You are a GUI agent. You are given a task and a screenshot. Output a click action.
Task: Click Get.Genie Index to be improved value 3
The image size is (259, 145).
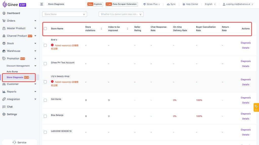109,100
